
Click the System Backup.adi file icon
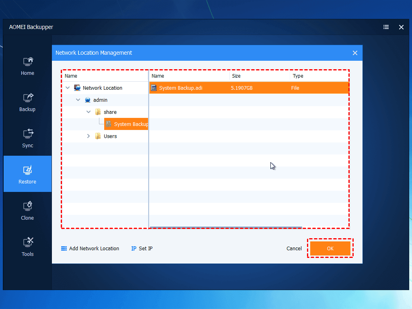[x=154, y=88]
